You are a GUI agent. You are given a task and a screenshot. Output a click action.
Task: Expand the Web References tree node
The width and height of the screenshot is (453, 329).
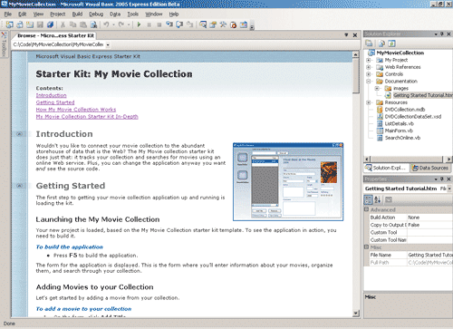tap(369, 67)
